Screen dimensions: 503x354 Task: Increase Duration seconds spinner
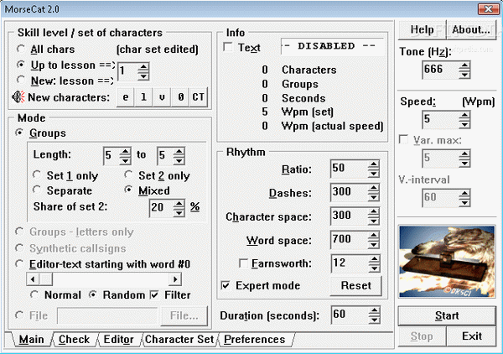pyautogui.click(x=374, y=310)
